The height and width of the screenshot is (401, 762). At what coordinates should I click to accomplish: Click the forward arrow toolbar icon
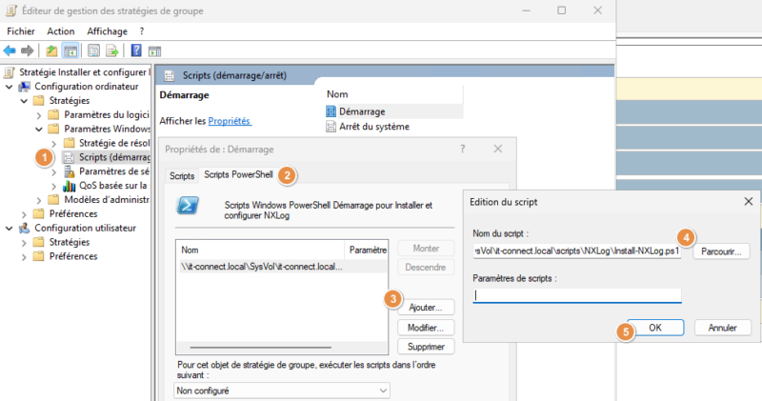click(x=28, y=50)
